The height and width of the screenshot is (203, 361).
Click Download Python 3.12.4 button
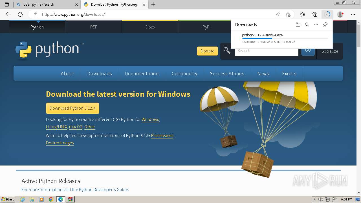[x=72, y=108]
